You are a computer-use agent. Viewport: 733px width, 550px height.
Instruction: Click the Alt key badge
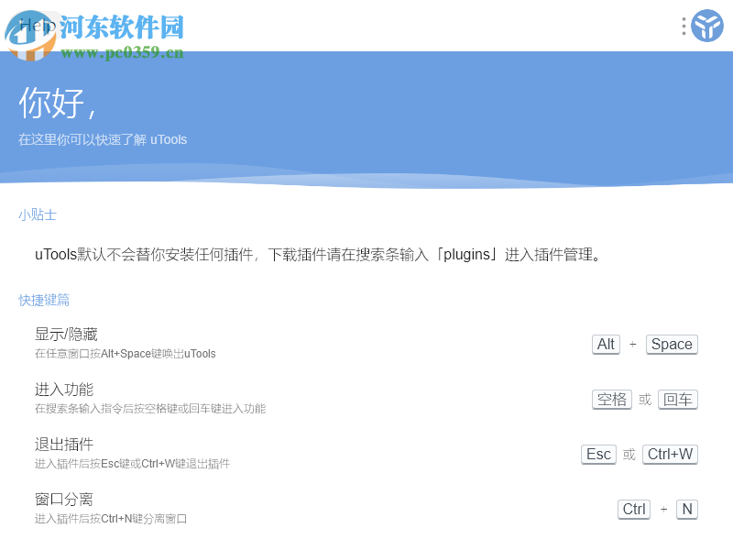tap(606, 345)
